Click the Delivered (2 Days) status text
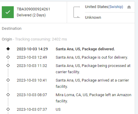 pos(31,15)
